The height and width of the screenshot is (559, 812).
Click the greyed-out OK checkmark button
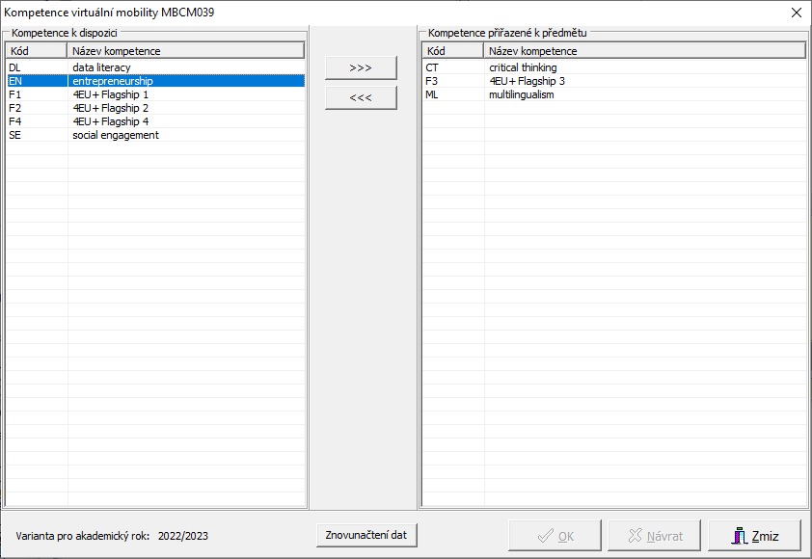tap(555, 536)
